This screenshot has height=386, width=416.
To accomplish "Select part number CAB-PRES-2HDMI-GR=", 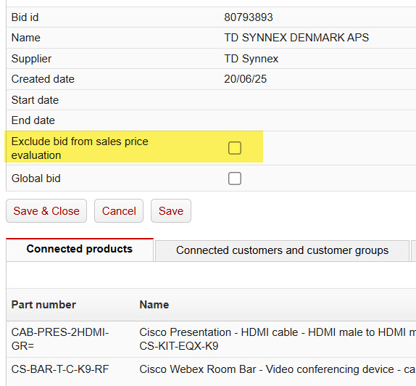I will [60, 339].
